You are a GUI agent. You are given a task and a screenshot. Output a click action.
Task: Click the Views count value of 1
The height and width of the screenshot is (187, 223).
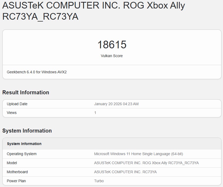pyautogui.click(x=95, y=113)
